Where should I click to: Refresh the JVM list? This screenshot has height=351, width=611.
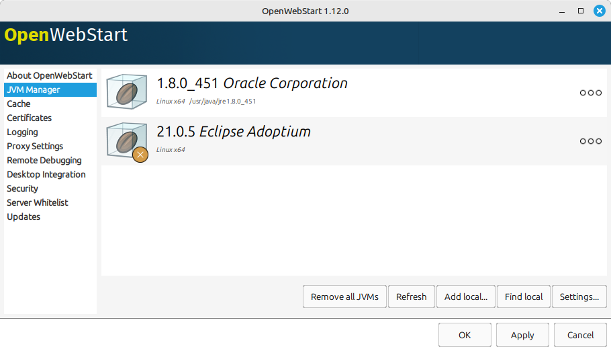pos(411,297)
